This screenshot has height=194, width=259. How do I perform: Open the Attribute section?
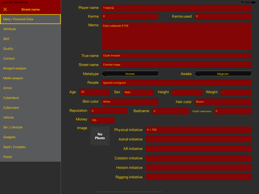(30, 29)
